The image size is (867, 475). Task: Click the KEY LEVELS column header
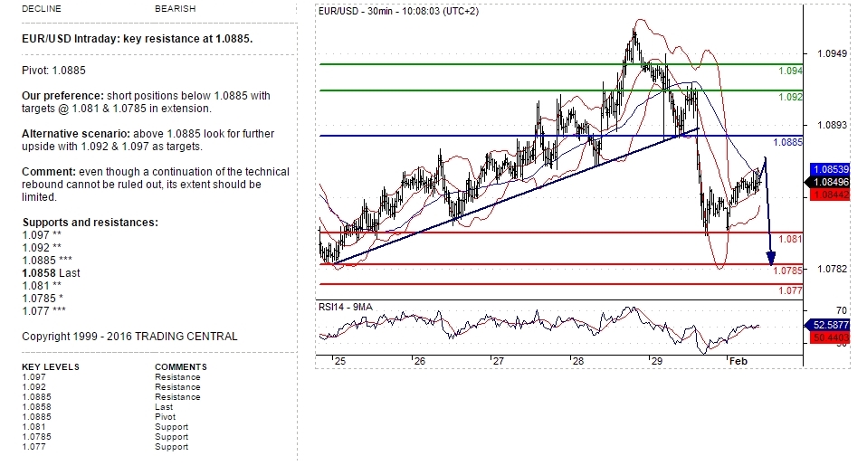[x=51, y=367]
